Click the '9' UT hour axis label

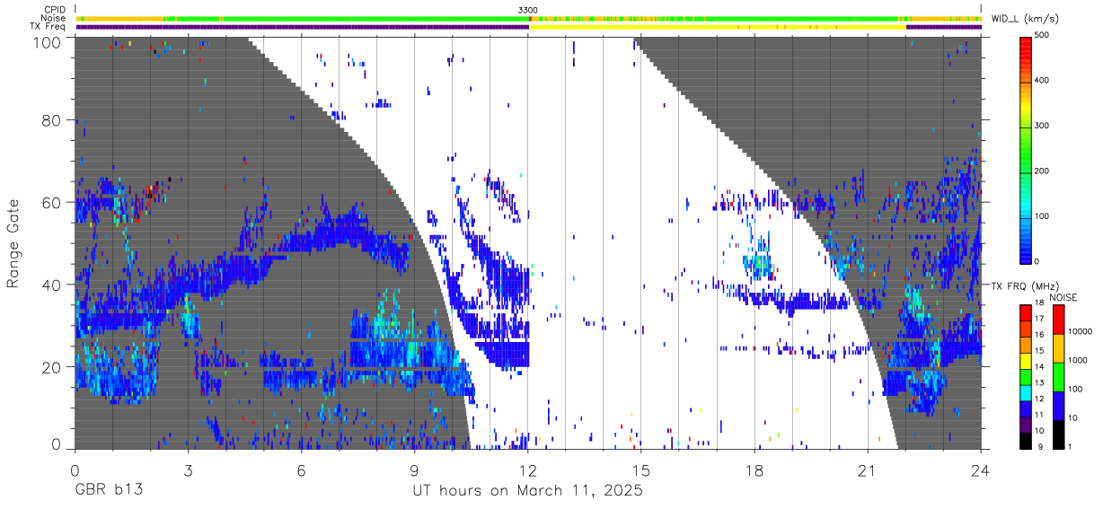[x=415, y=470]
